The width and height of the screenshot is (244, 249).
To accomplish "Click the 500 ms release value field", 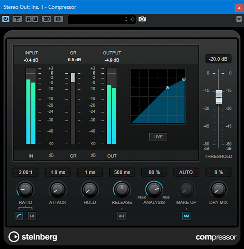I will point(122,172).
